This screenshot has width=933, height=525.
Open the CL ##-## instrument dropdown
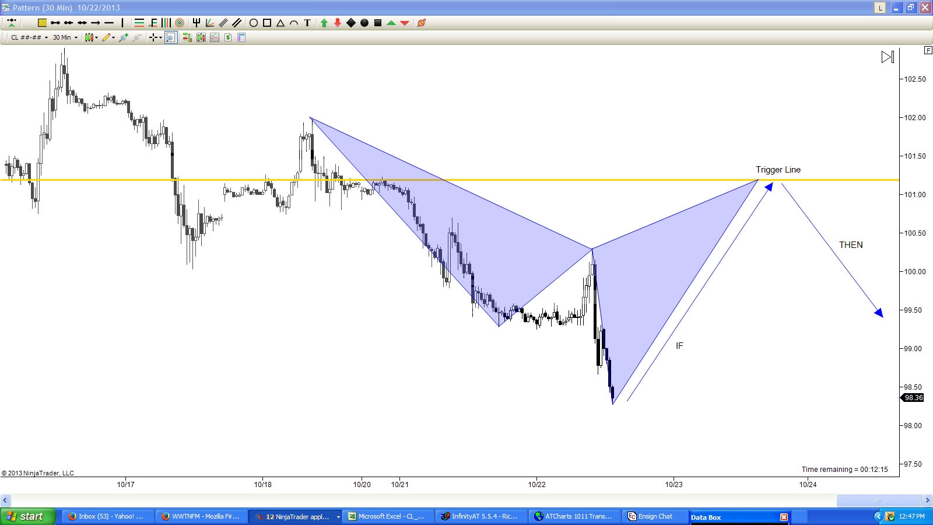click(x=29, y=37)
